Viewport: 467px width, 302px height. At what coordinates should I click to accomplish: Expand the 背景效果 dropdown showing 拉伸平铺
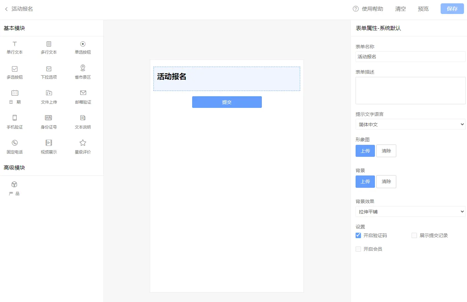point(410,212)
